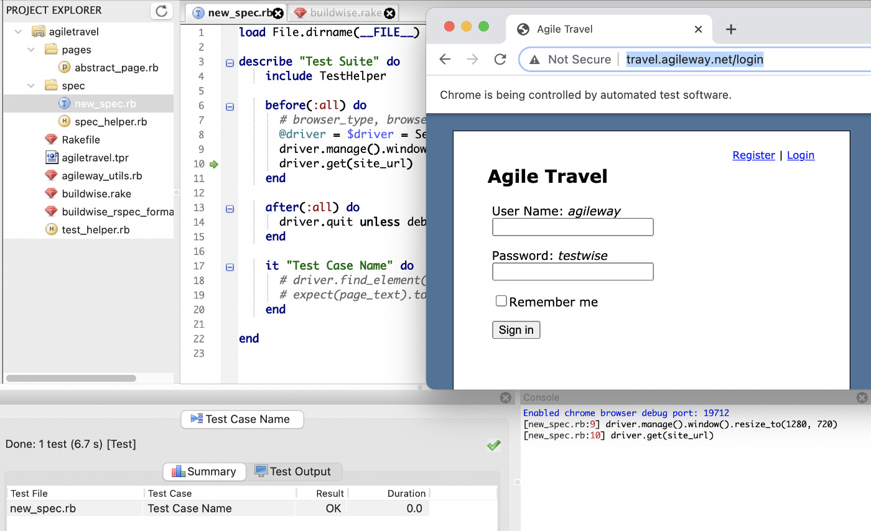The height and width of the screenshot is (531, 871).
Task: Refresh the Project Explorer
Action: (x=161, y=10)
